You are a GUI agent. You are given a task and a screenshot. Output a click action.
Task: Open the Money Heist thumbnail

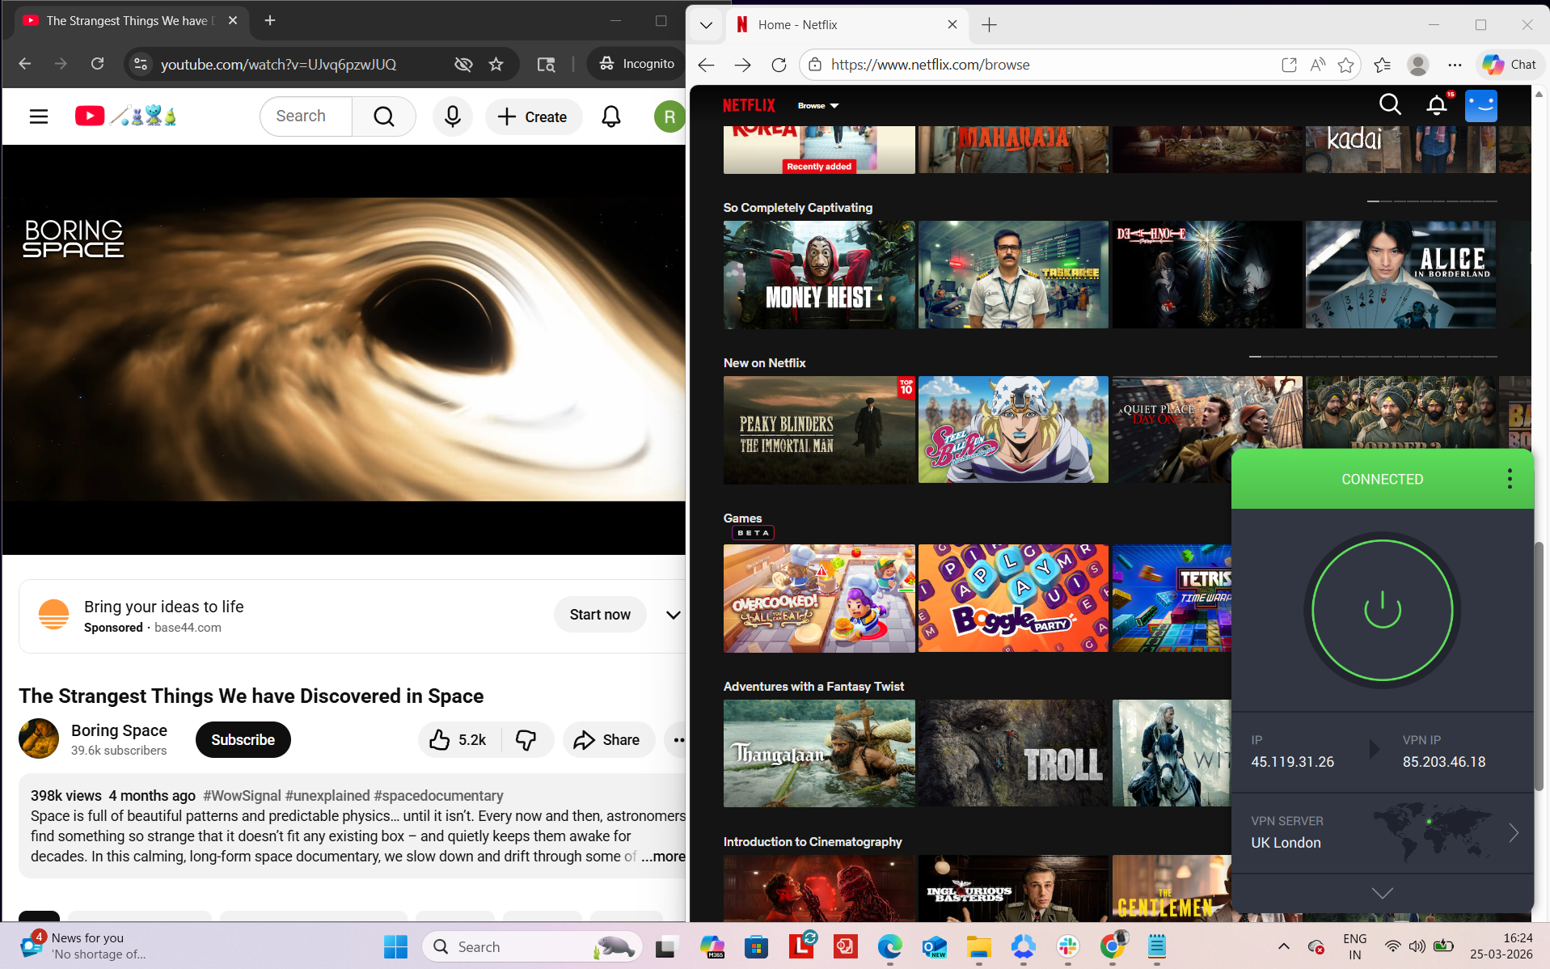(x=819, y=275)
